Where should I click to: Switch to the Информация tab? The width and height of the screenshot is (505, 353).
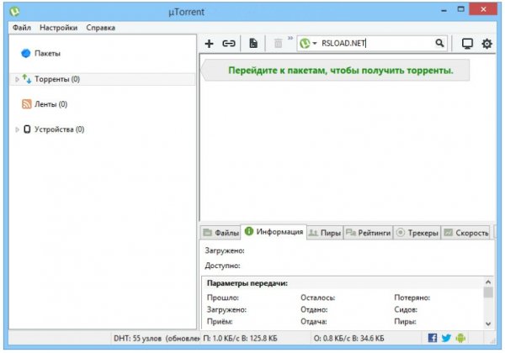coord(274,232)
